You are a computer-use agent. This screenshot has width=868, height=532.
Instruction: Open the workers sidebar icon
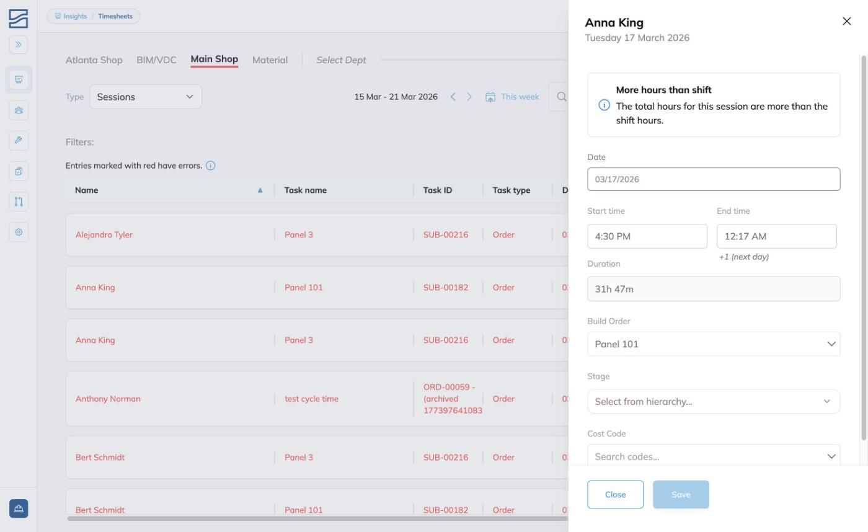[x=19, y=110]
